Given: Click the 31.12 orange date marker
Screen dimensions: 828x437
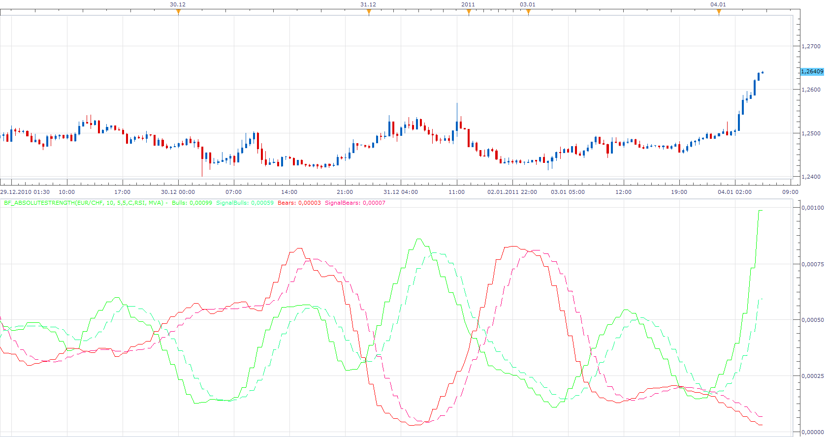Looking at the screenshot, I should pyautogui.click(x=369, y=12).
